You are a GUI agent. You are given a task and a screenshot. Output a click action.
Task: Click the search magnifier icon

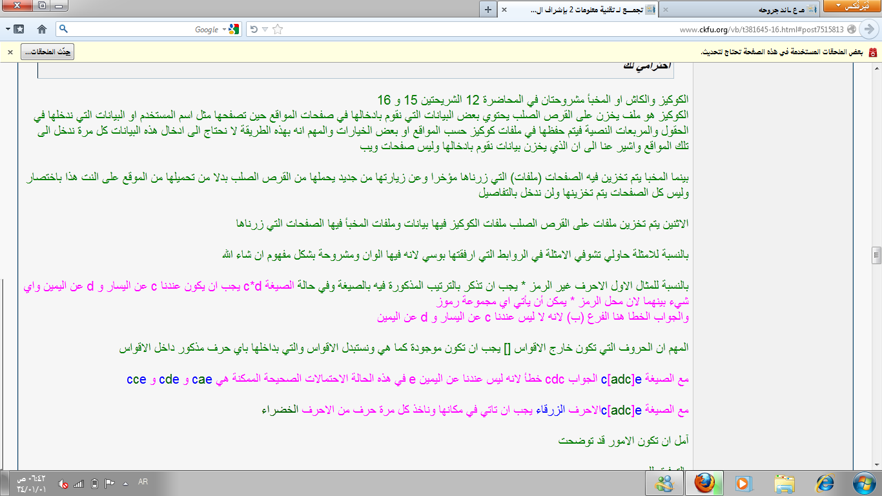coord(63,29)
